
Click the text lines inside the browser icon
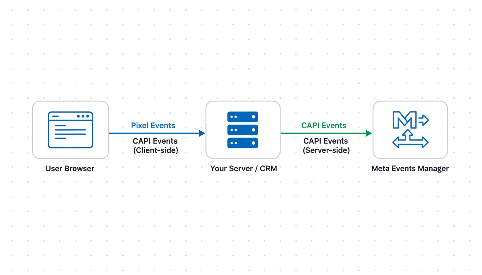pos(70,132)
